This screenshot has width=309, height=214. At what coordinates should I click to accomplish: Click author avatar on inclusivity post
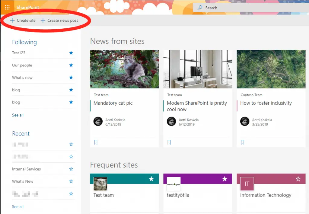245,121
